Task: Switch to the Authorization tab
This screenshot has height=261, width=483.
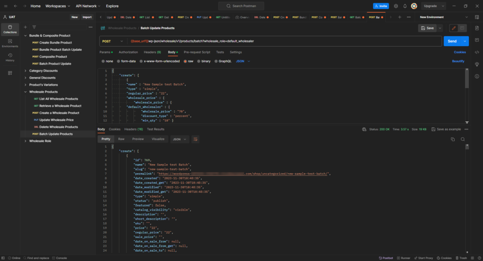Action: pyautogui.click(x=128, y=52)
